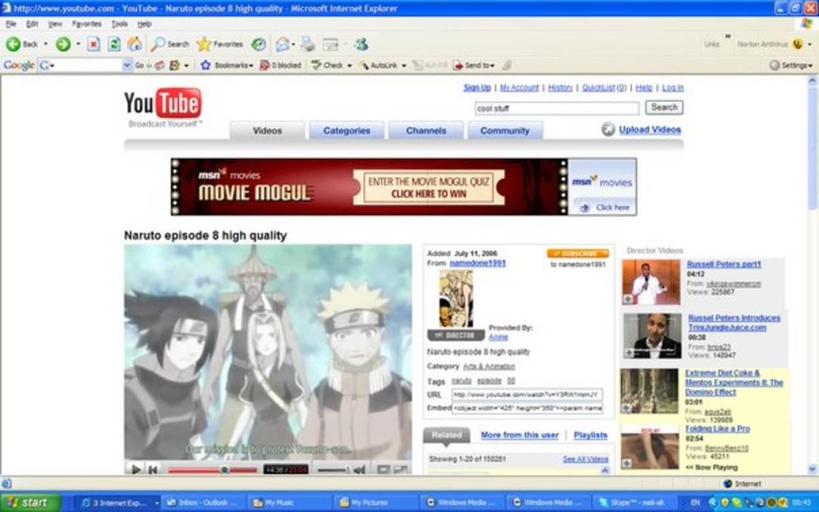Rewind video to the beginning
The image size is (819, 512).
coord(154,469)
